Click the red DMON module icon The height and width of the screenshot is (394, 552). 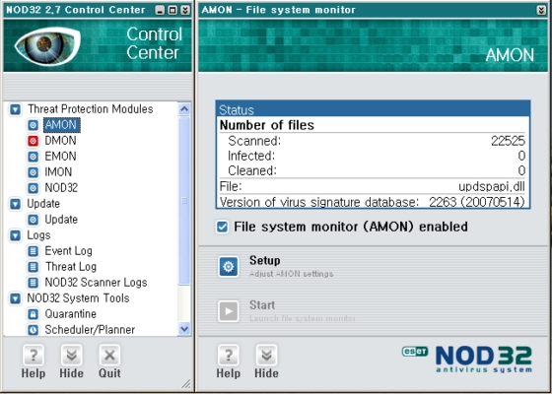[x=34, y=141]
